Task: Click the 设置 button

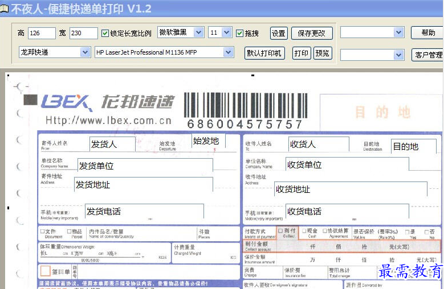Action: click(x=279, y=34)
